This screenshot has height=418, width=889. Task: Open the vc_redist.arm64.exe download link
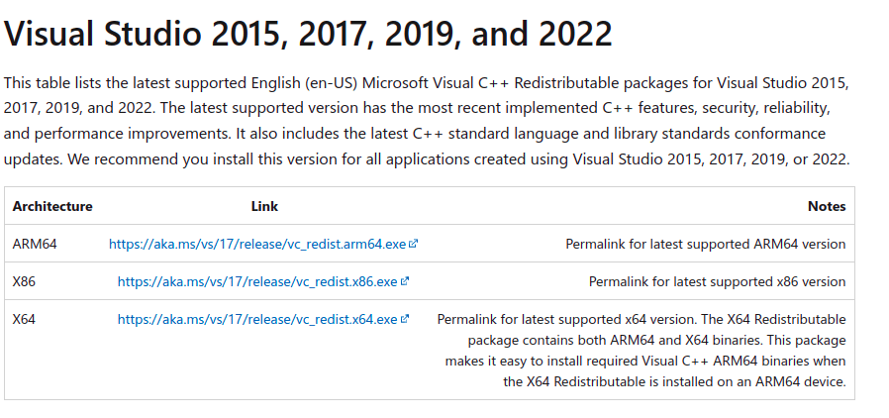(x=257, y=244)
